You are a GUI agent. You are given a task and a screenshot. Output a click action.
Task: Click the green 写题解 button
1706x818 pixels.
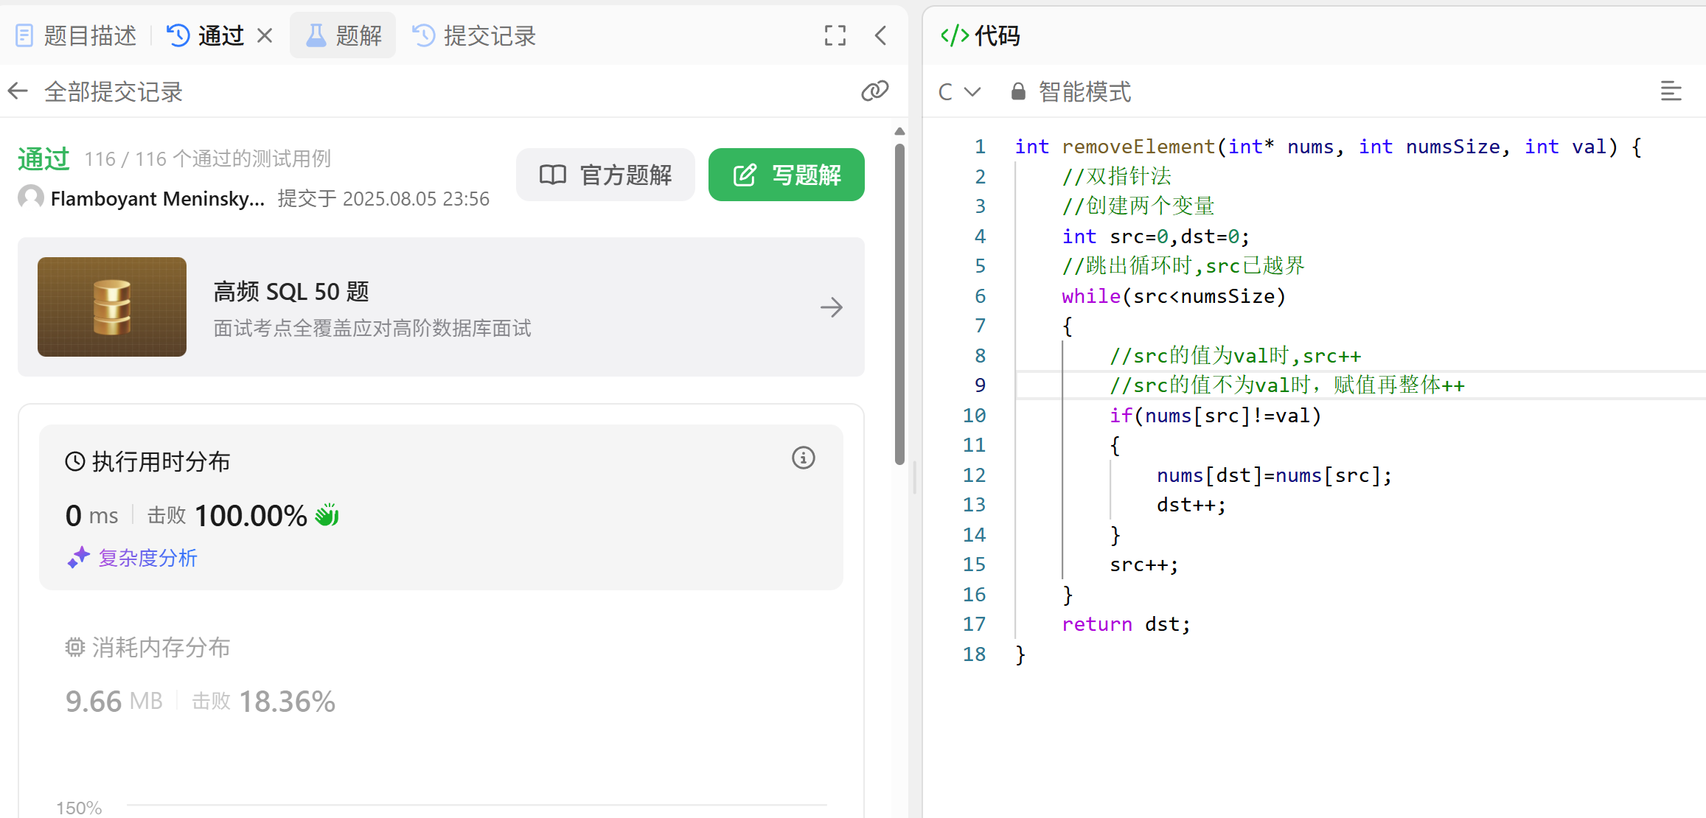click(786, 175)
